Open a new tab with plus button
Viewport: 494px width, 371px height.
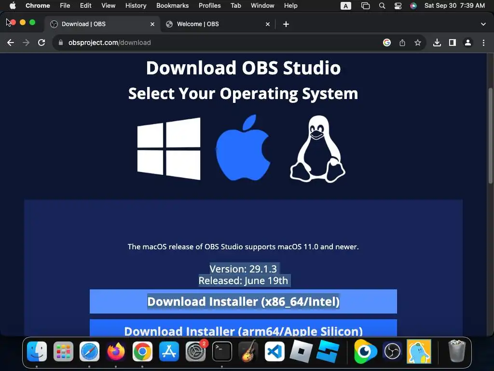pos(286,24)
